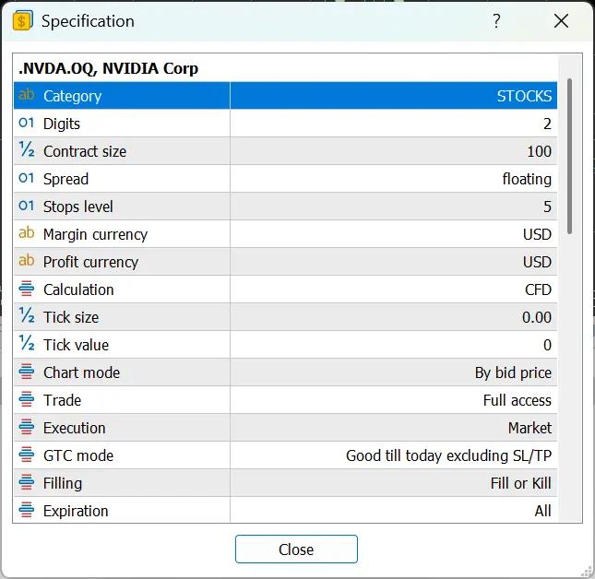Click the Market execution value
Image resolution: width=595 pixels, height=579 pixels.
click(530, 429)
